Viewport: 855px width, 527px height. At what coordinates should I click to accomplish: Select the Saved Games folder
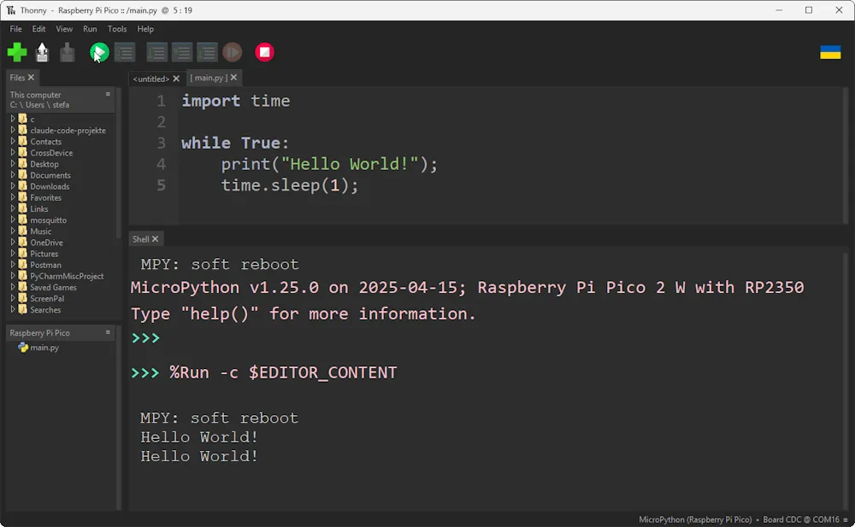point(53,287)
